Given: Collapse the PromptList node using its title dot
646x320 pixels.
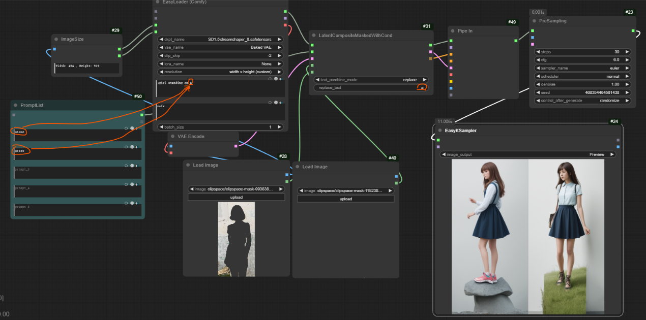Looking at the screenshot, I should (x=16, y=105).
